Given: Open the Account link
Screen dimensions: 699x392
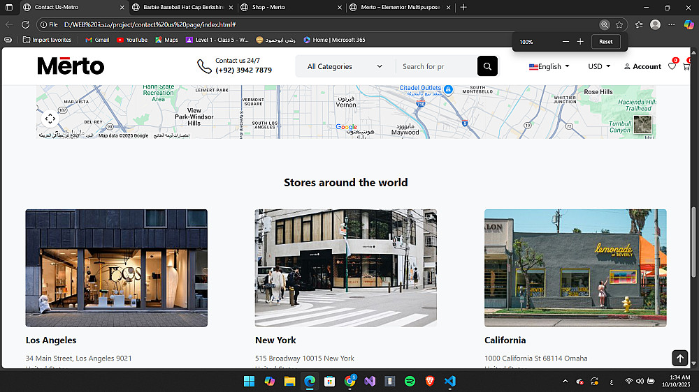Looking at the screenshot, I should tap(642, 66).
